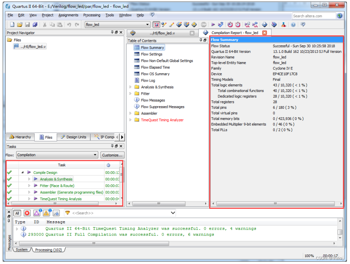The image size is (350, 264).
Task: Expand TimeQuest Timing Analyzer folder
Action: (x=130, y=120)
